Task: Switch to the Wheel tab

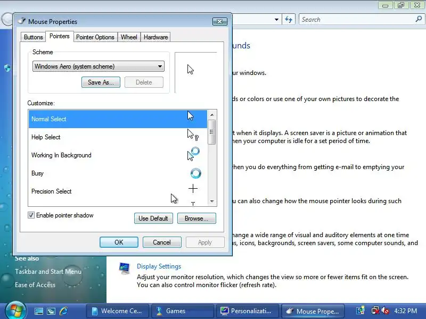Action: (x=129, y=37)
